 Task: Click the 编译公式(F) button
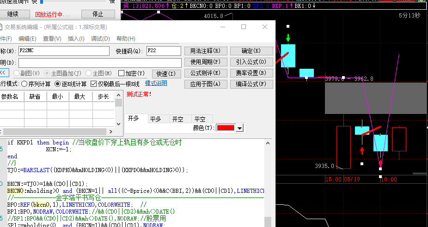[x=251, y=84]
